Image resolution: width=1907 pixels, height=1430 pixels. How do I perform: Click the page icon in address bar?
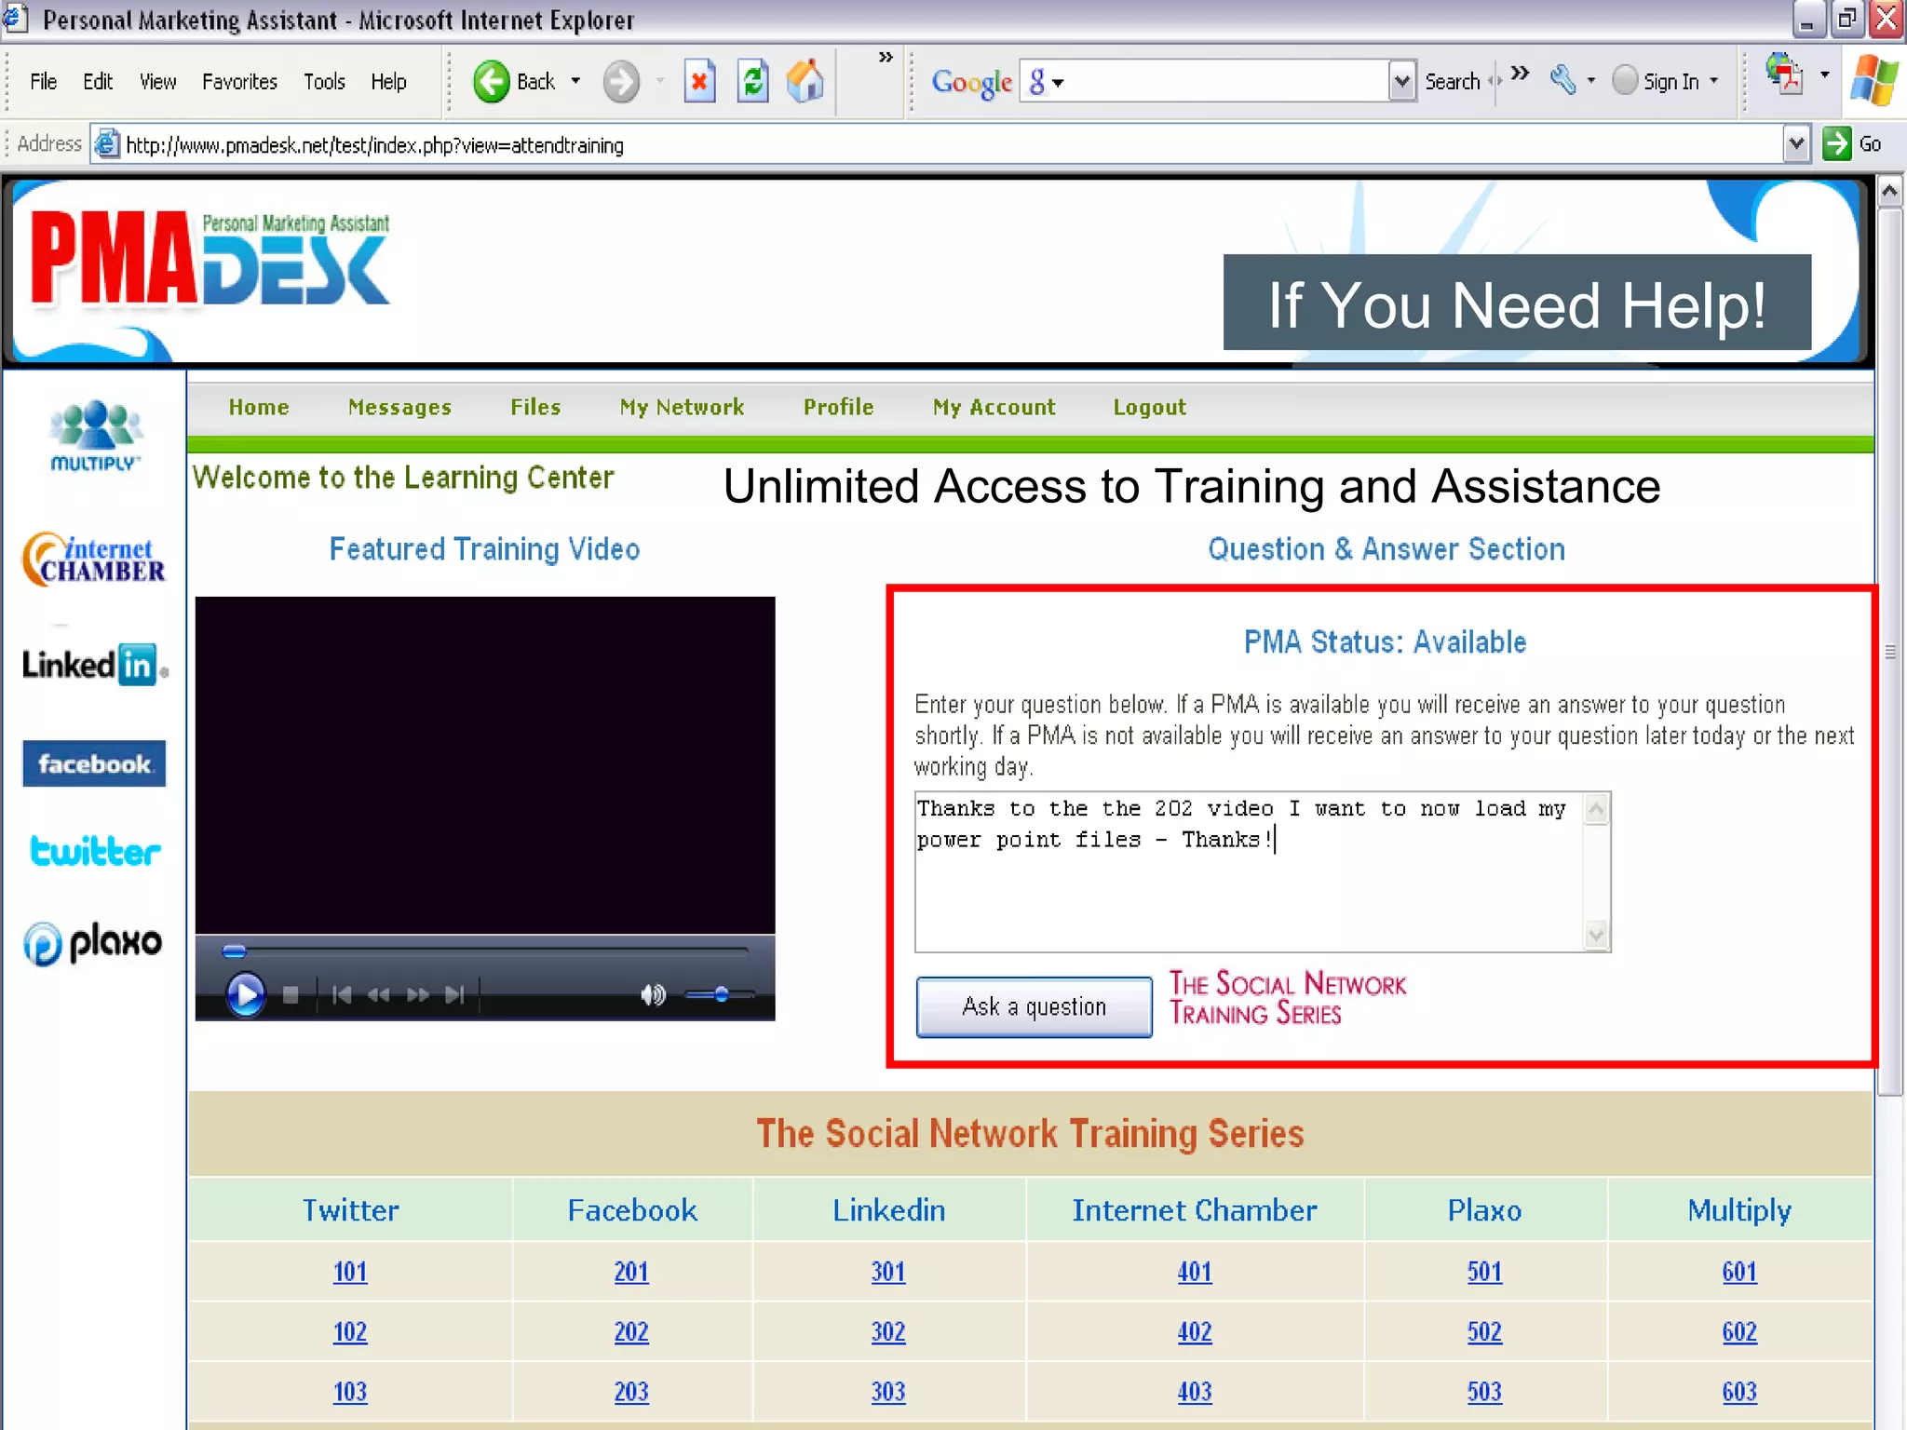click(108, 144)
